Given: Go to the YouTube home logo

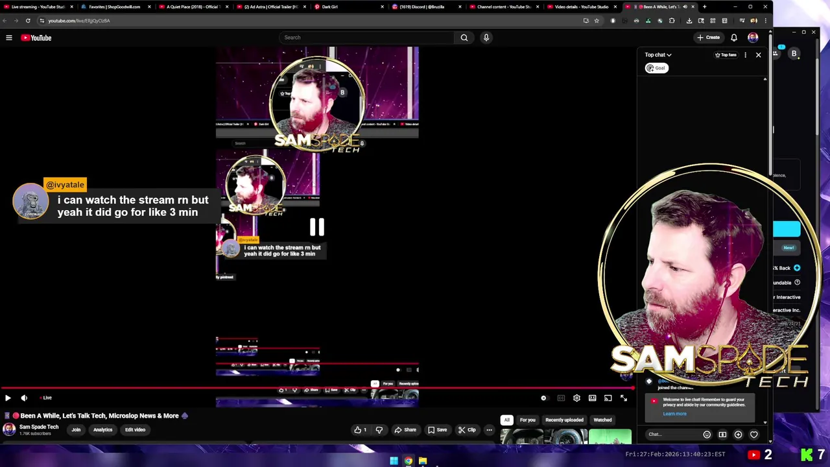Looking at the screenshot, I should pyautogui.click(x=36, y=38).
